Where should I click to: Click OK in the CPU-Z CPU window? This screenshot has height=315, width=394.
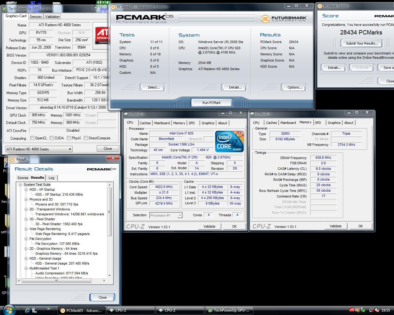tap(234, 226)
